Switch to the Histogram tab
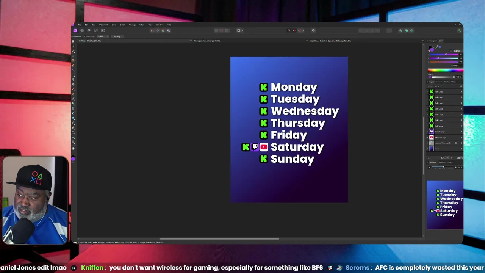The image size is (485, 273). pyautogui.click(x=433, y=41)
